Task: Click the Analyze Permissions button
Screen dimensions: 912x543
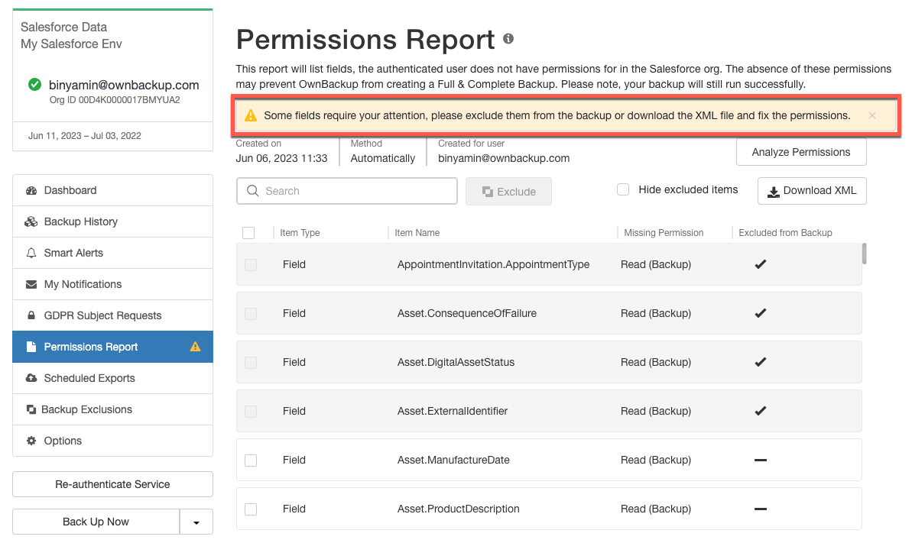Action: point(801,152)
